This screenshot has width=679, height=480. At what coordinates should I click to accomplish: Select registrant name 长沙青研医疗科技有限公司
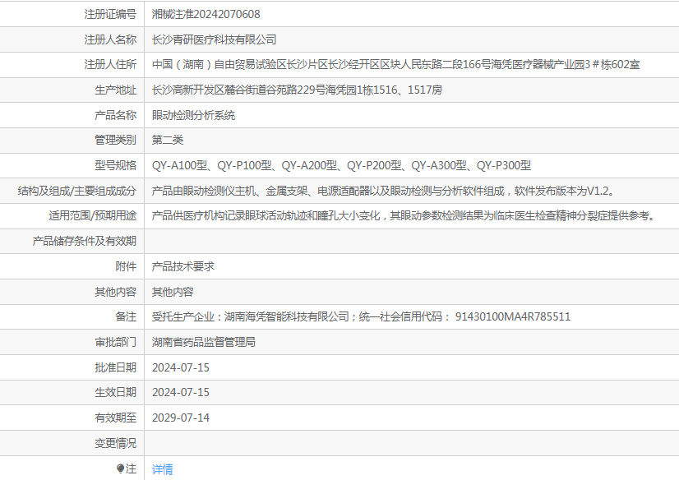pyautogui.click(x=214, y=39)
